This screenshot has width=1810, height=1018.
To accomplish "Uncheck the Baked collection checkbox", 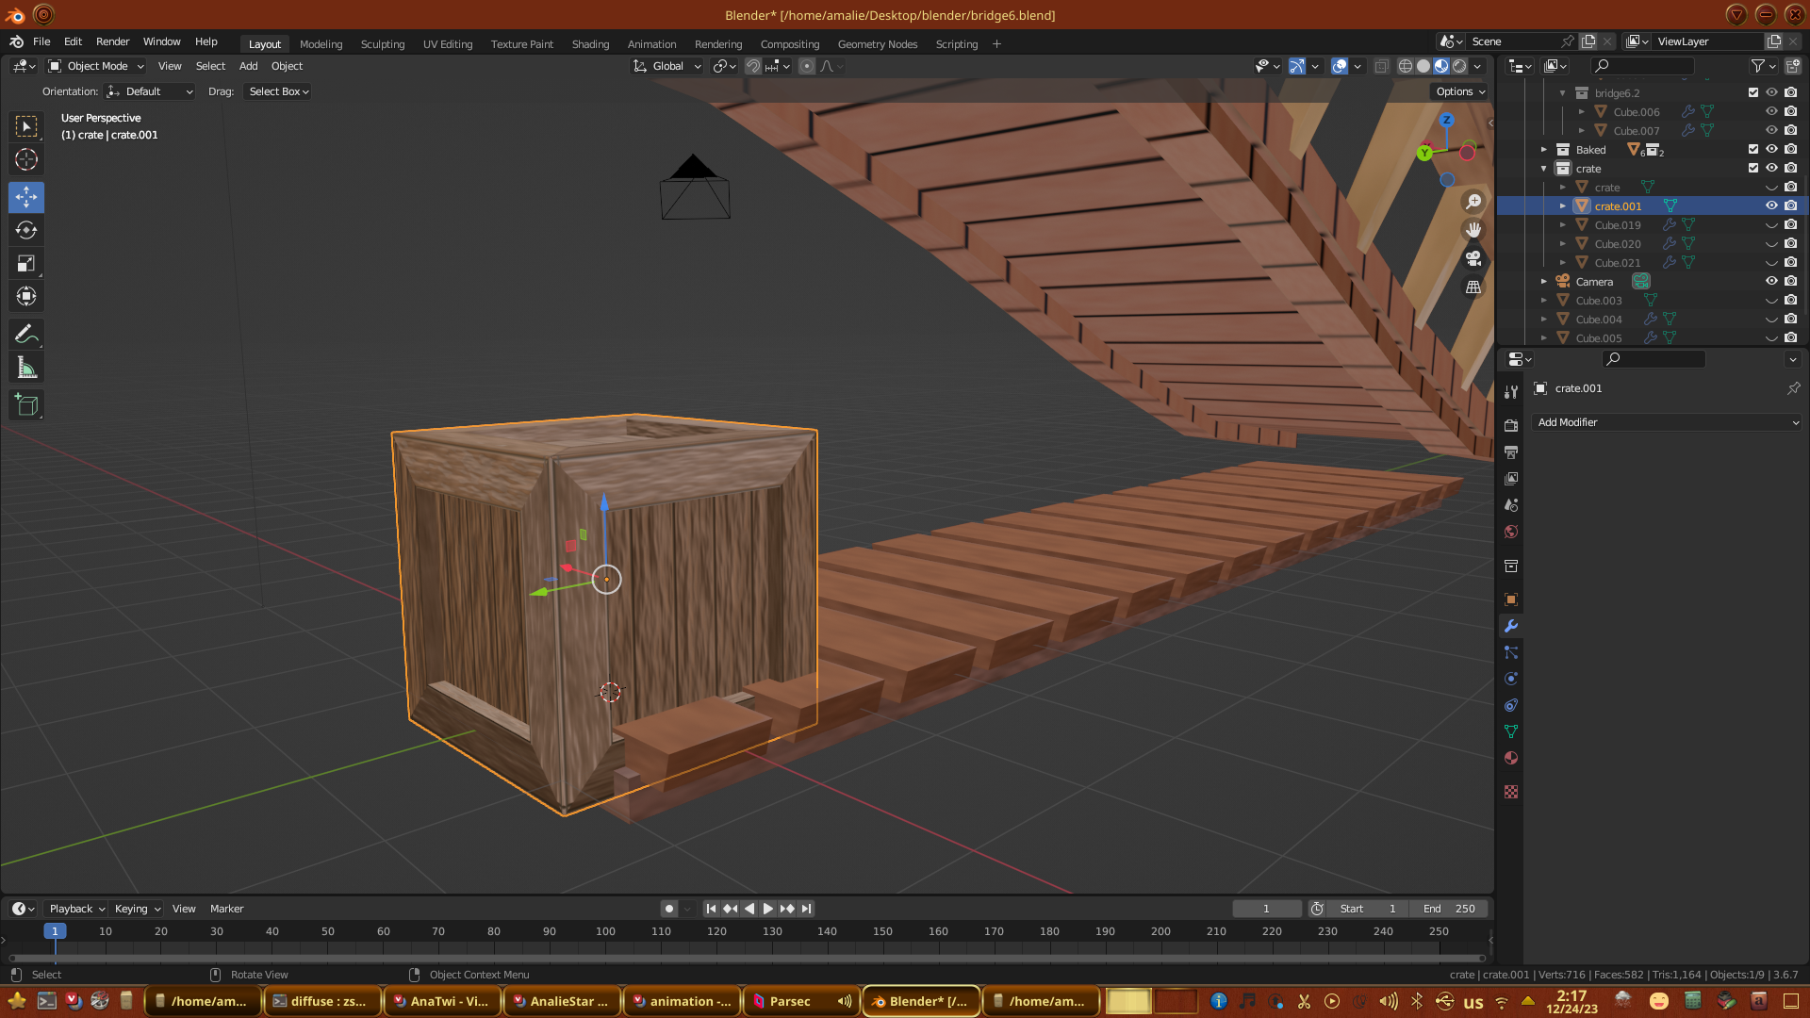I will tap(1752, 149).
